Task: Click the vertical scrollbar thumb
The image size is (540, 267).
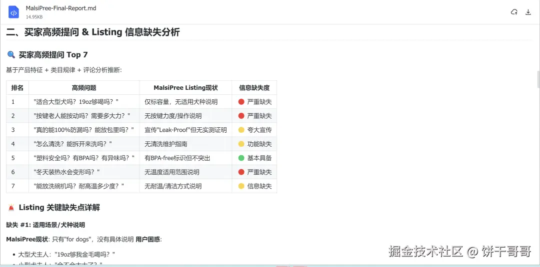Action: coord(538,80)
